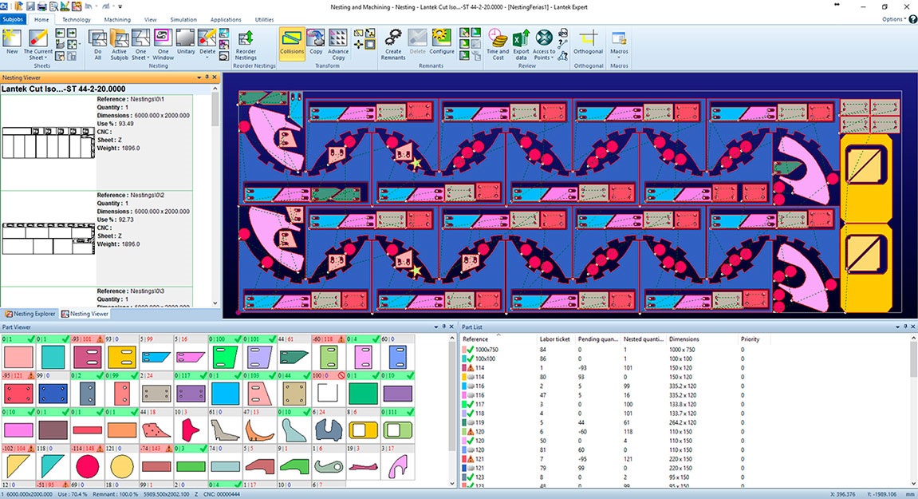Toggle the Part List panel pin
Image resolution: width=918 pixels, height=499 pixels.
(905, 327)
